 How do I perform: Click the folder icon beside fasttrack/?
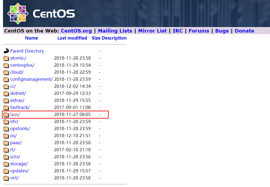point(6,108)
